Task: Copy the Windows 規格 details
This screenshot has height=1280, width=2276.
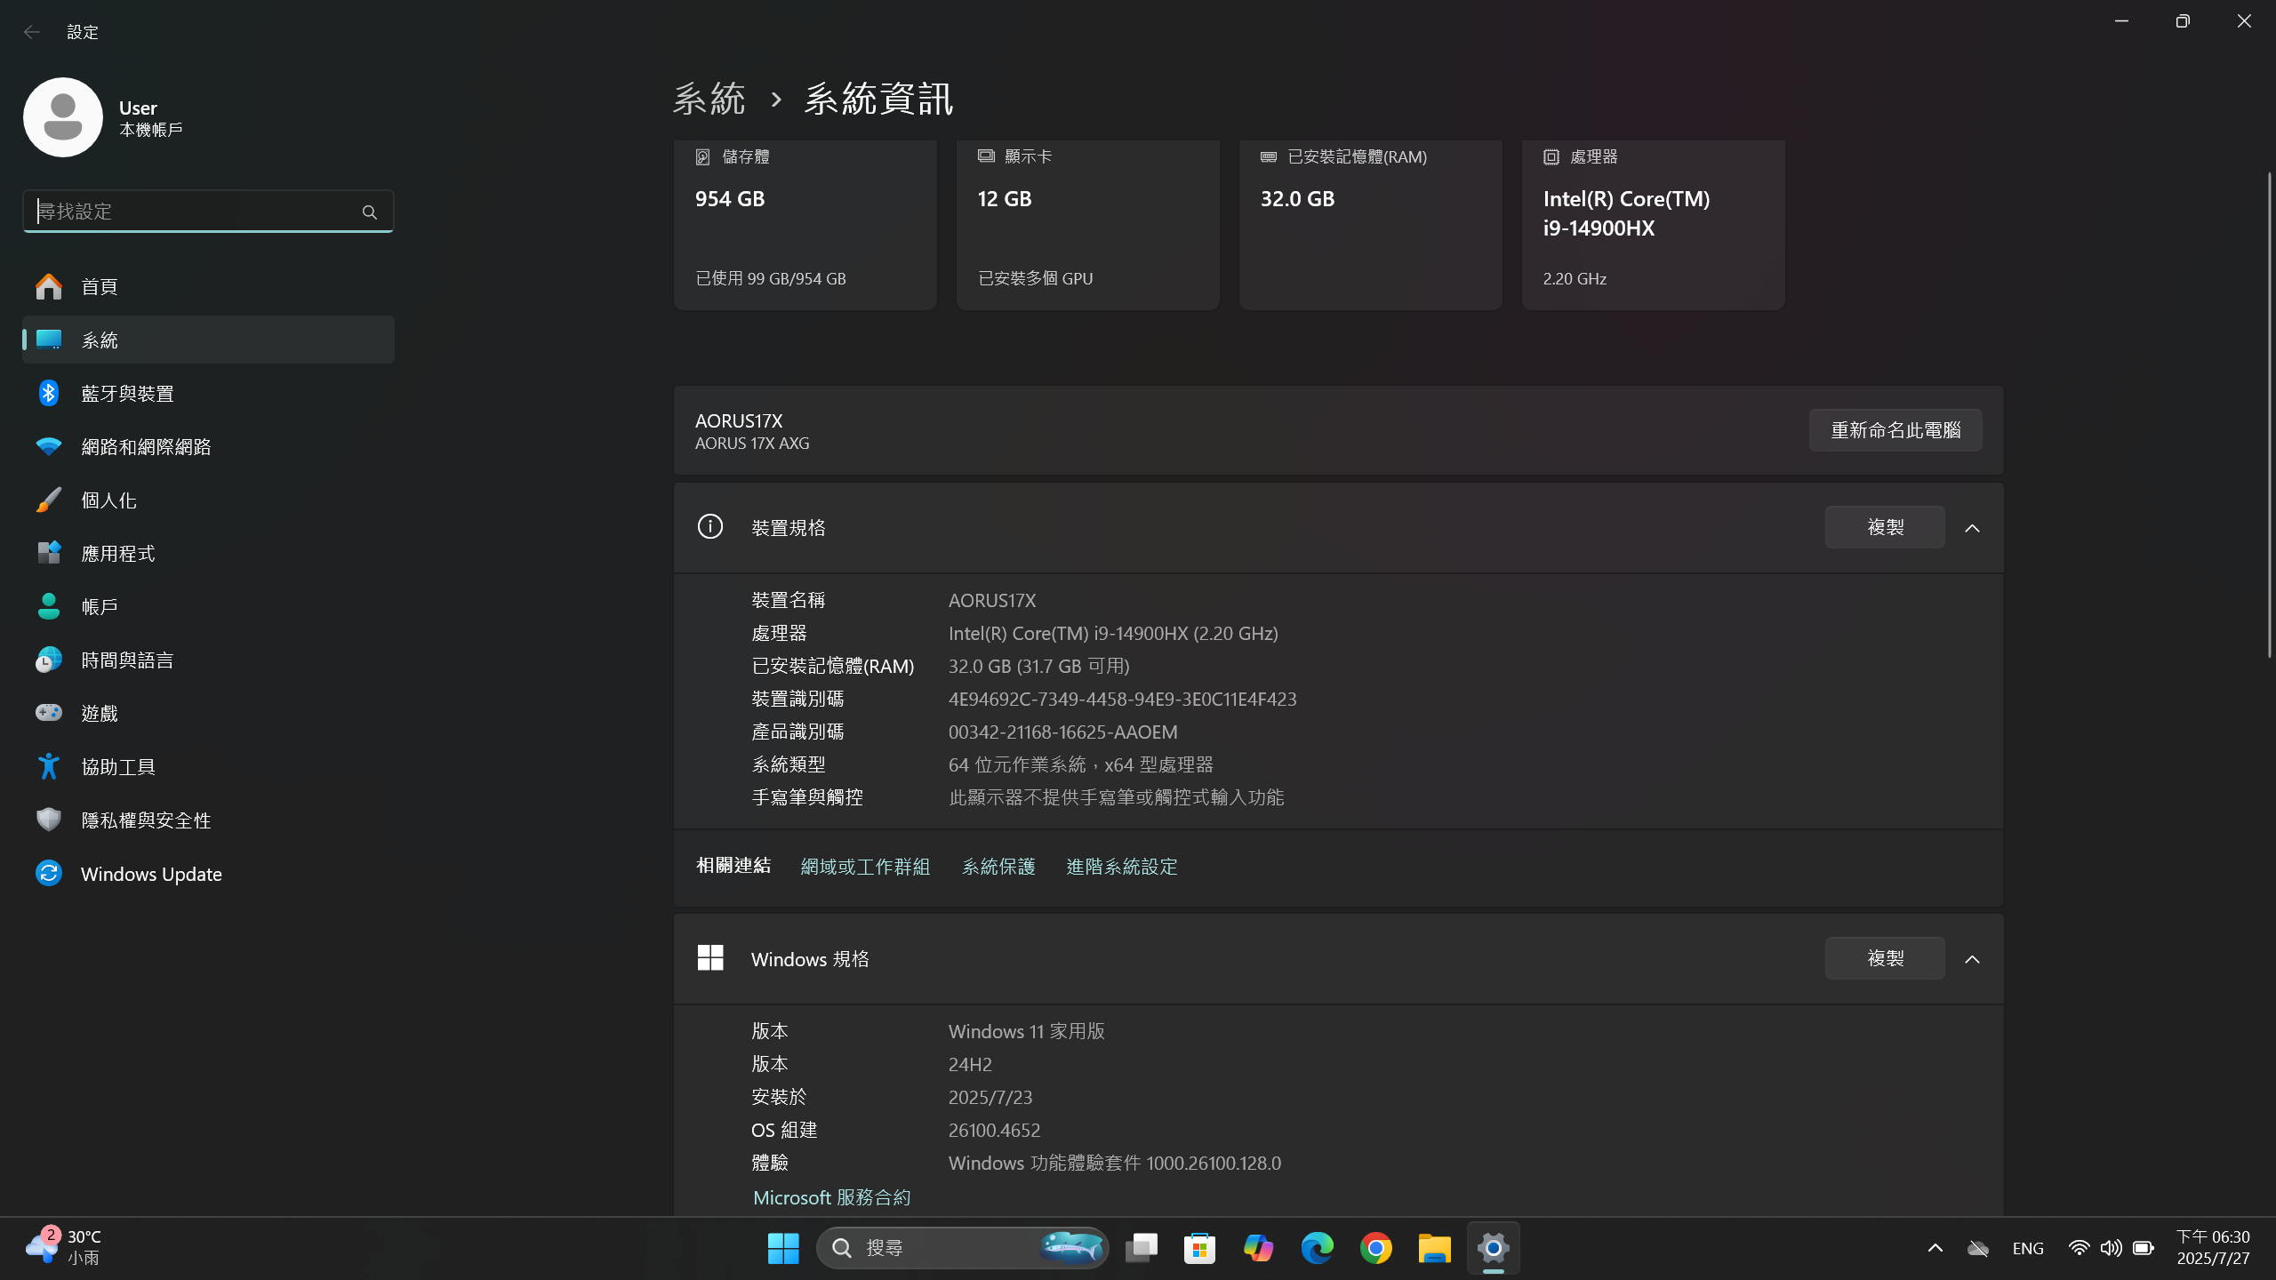Action: click(1885, 958)
